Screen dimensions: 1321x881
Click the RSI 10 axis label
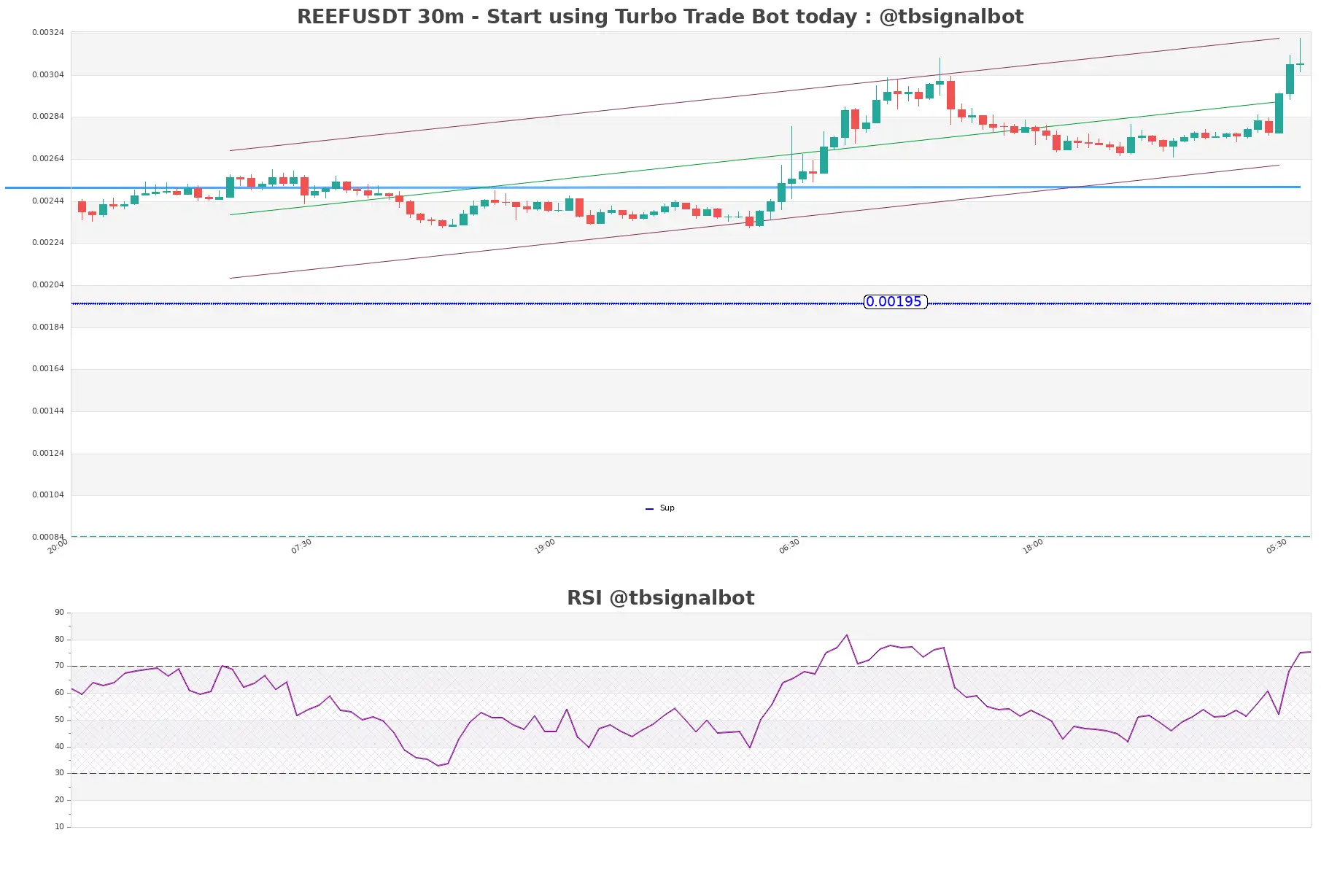(x=59, y=827)
